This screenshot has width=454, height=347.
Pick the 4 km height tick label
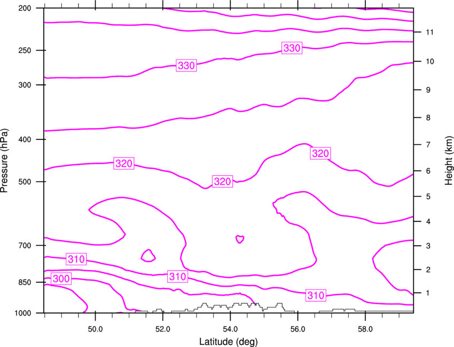[x=428, y=222]
